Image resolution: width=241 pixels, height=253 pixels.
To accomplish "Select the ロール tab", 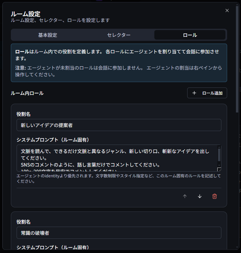I will click(190, 35).
